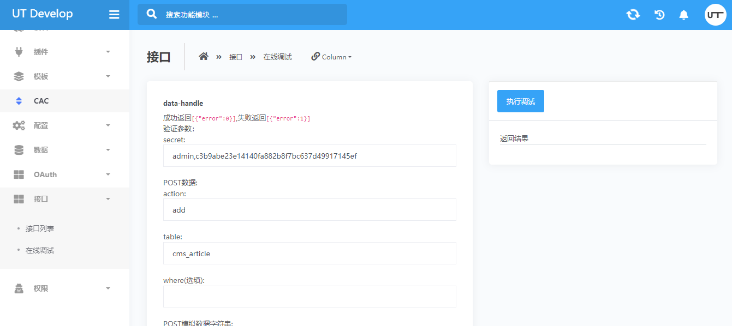Click the database icon beside 数据
Image resolution: width=732 pixels, height=326 pixels.
(19, 150)
